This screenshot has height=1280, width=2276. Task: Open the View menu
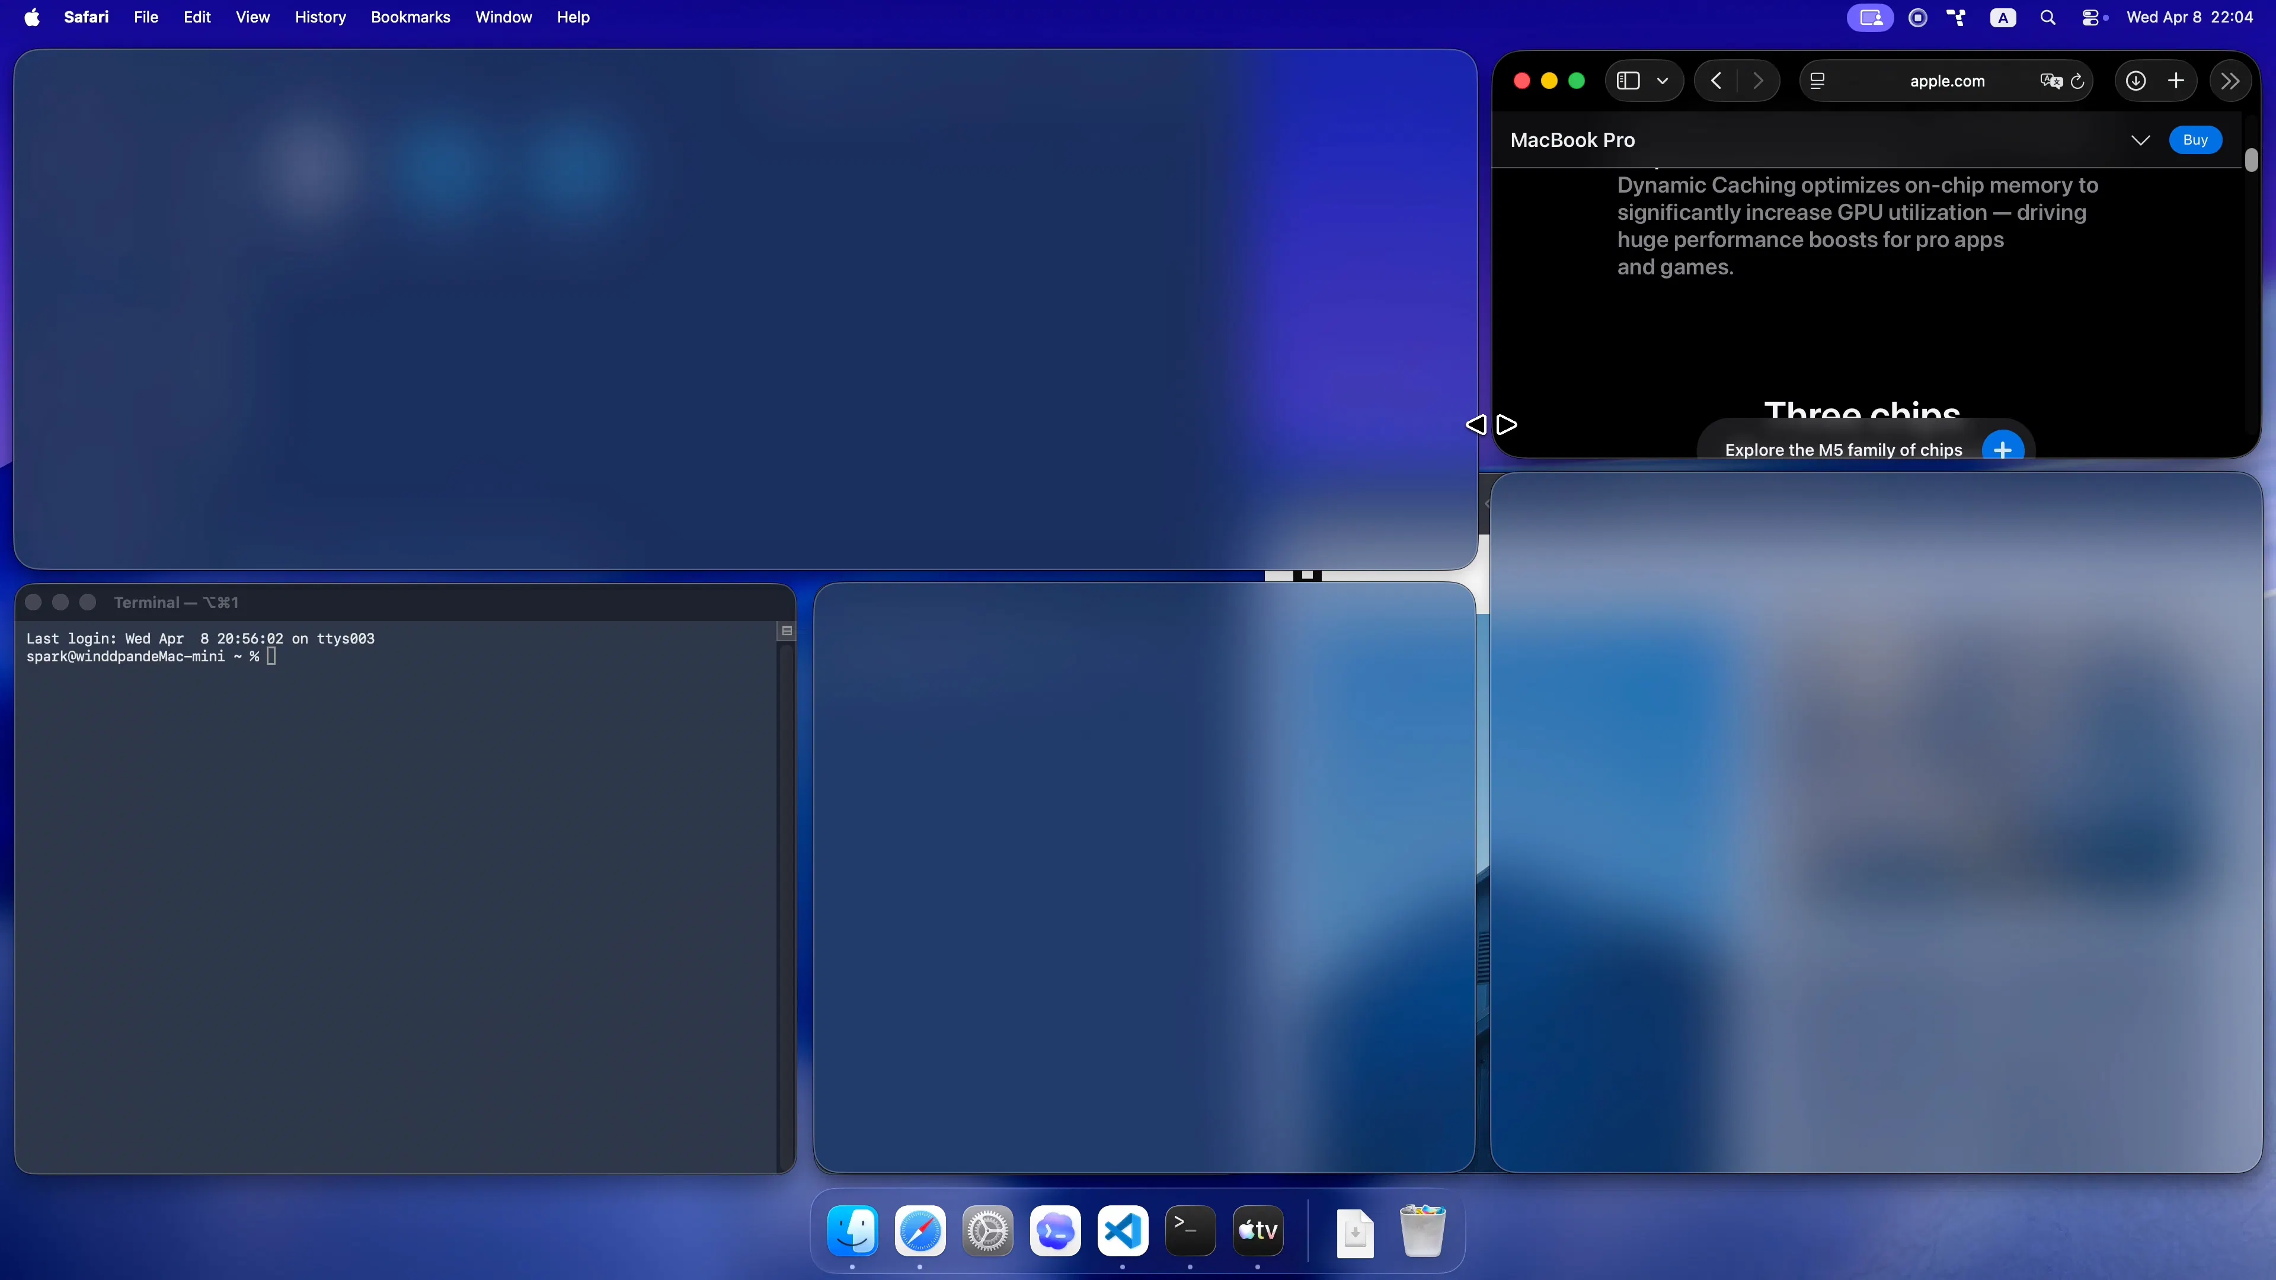pos(252,17)
